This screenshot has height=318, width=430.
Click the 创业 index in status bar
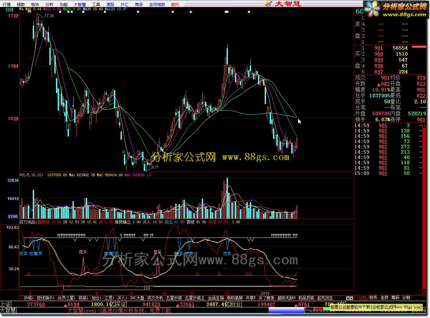click(236, 304)
